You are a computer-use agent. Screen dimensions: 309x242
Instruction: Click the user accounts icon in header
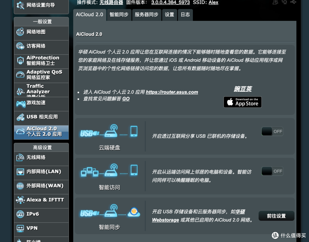pos(275,2)
